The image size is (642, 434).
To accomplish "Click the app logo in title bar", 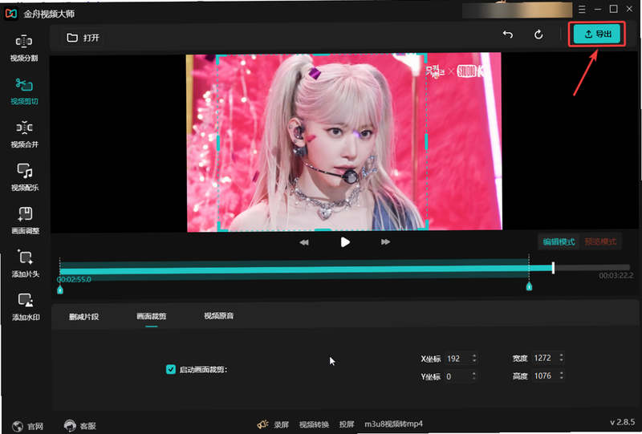I will (x=11, y=14).
